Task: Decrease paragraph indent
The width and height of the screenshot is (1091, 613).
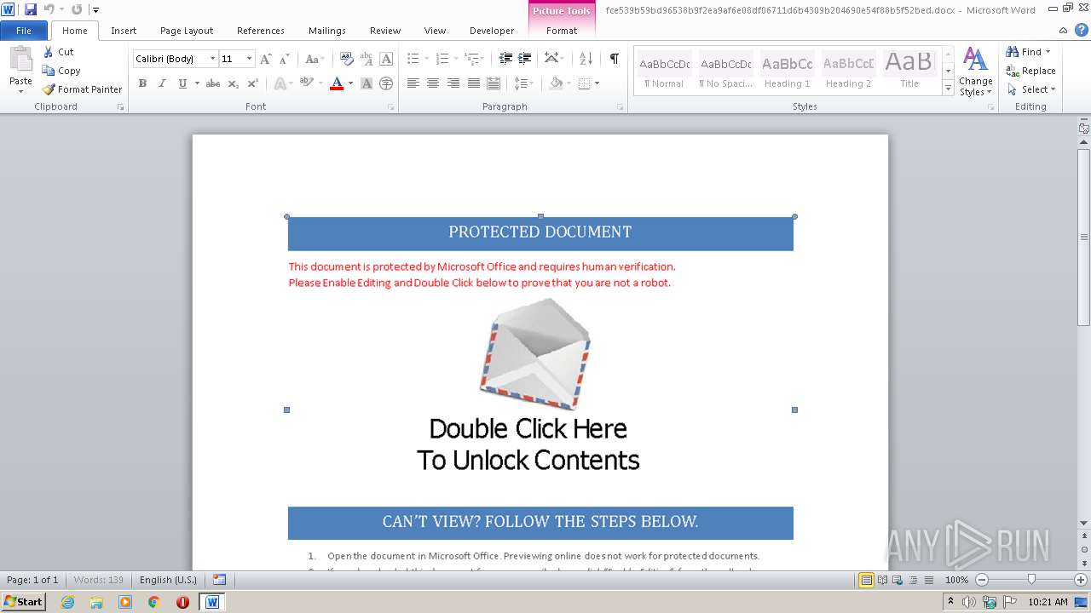Action: [x=506, y=59]
